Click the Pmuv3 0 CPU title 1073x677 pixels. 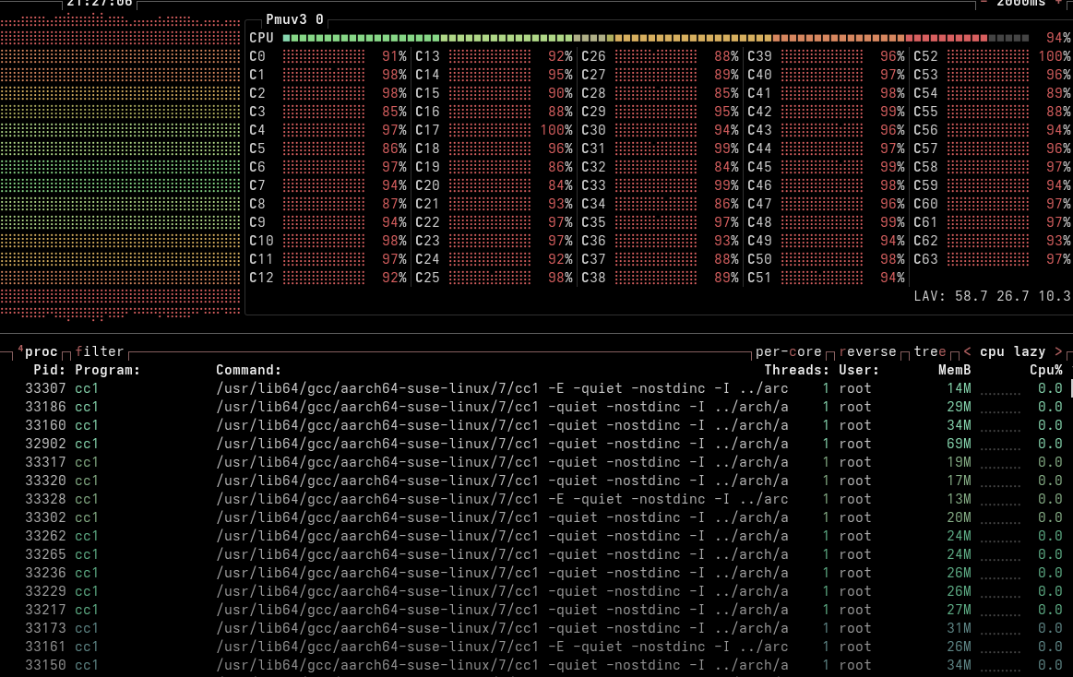pos(294,19)
